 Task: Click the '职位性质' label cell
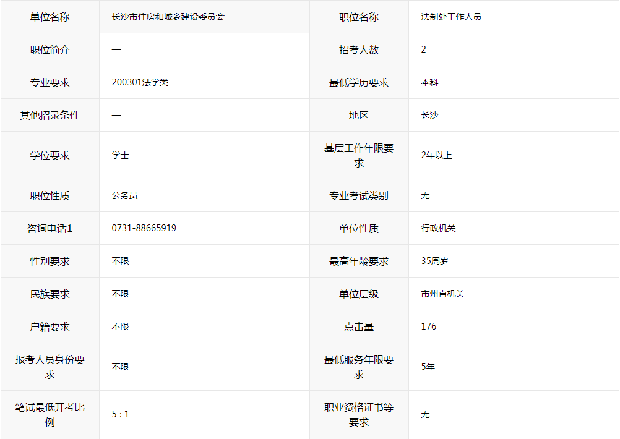tap(50, 195)
